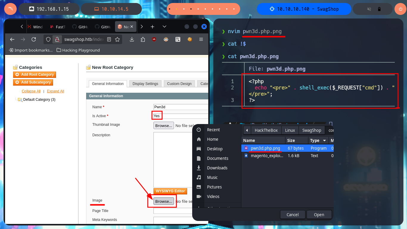The image size is (407, 229).
Task: Select Music in file dialog sidebar
Action: (x=216, y=177)
